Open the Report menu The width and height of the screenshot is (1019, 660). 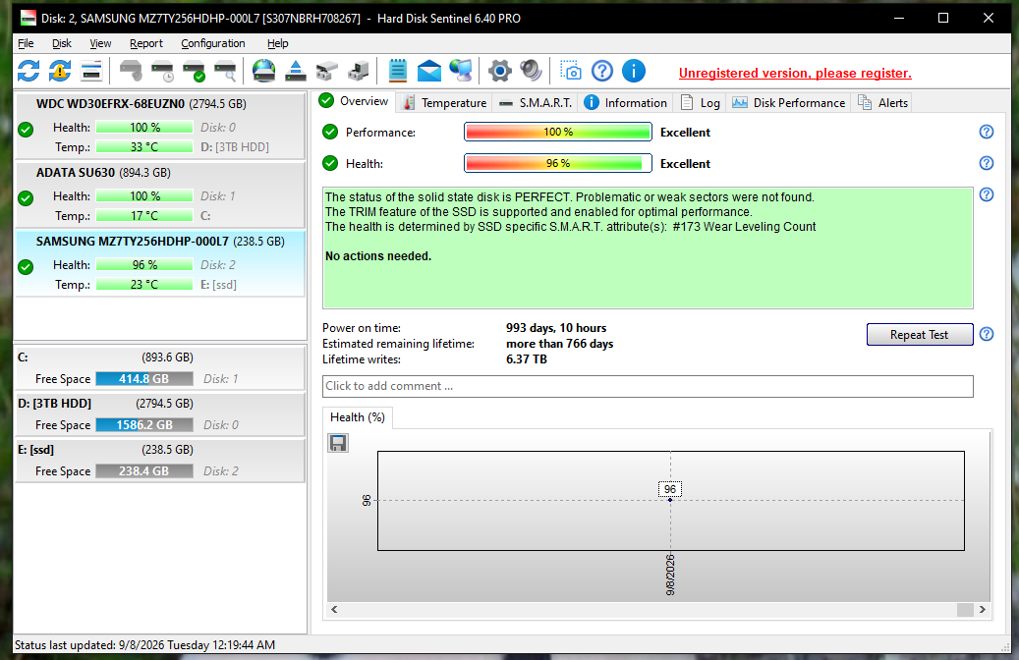pyautogui.click(x=146, y=43)
